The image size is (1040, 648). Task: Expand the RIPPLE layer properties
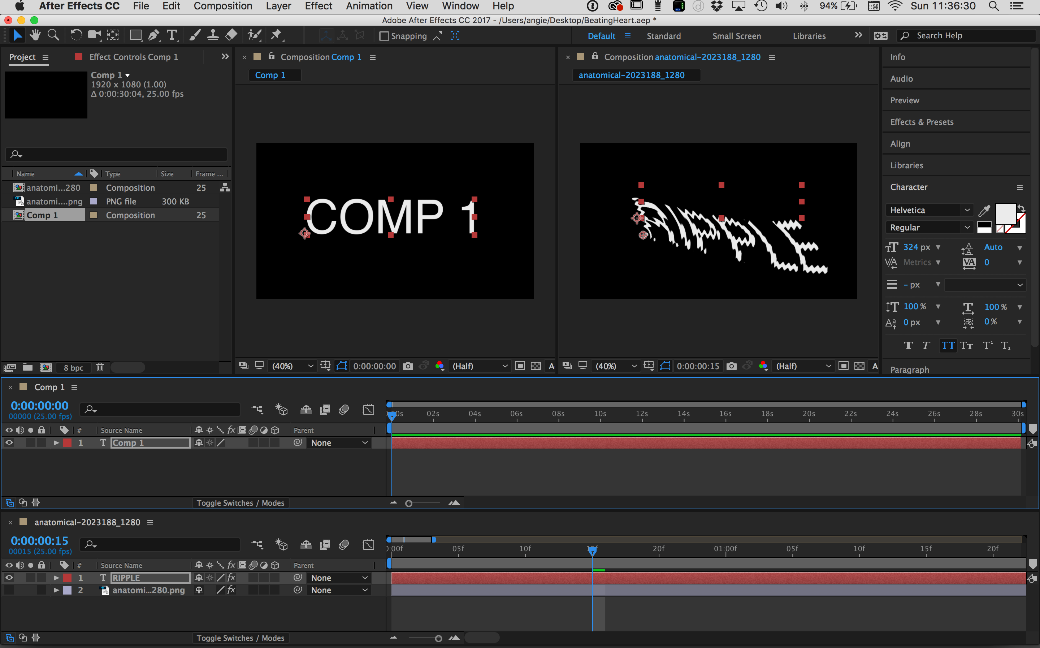click(x=56, y=578)
